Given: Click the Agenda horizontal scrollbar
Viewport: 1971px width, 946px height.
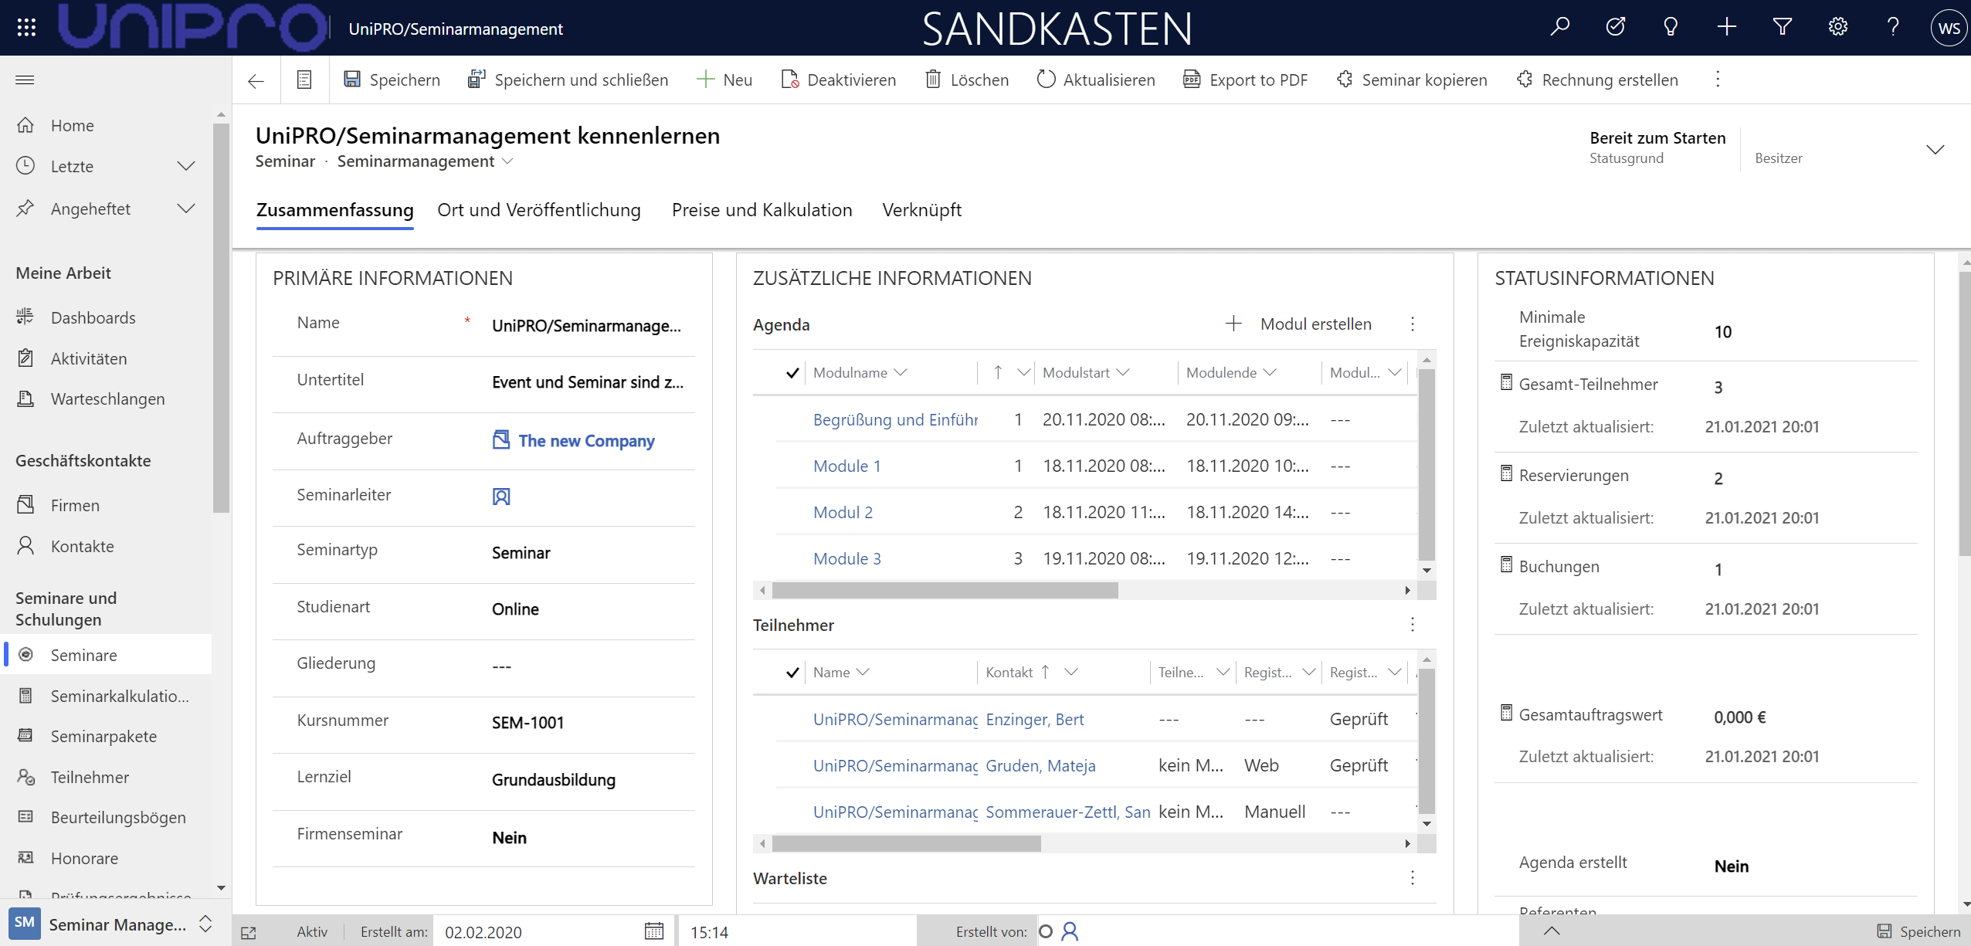Looking at the screenshot, I should click(x=945, y=590).
